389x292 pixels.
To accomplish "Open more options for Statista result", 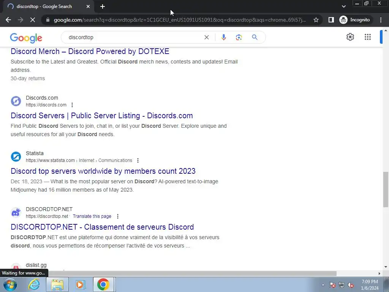I will point(138,161).
